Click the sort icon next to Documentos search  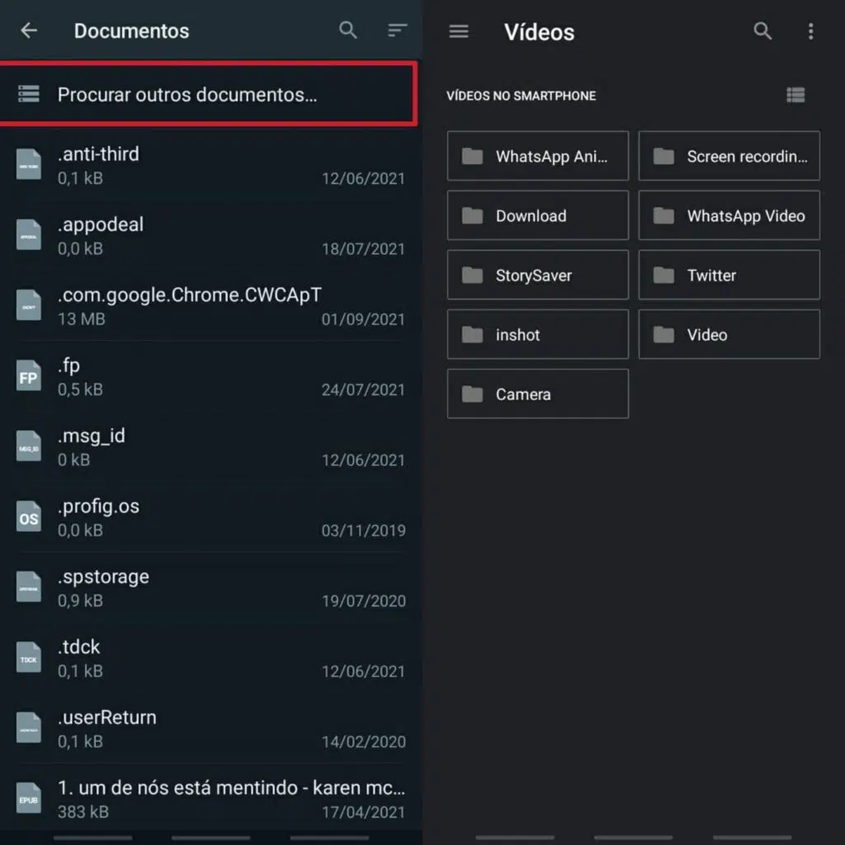coord(397,31)
